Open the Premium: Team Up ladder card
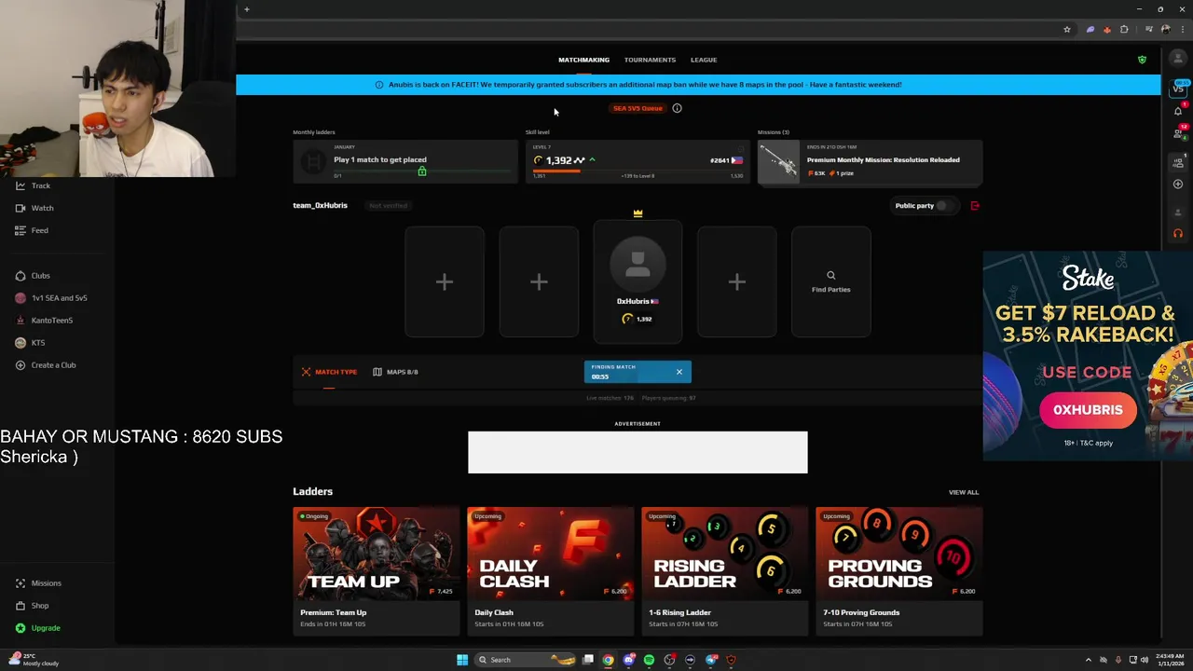 click(377, 571)
